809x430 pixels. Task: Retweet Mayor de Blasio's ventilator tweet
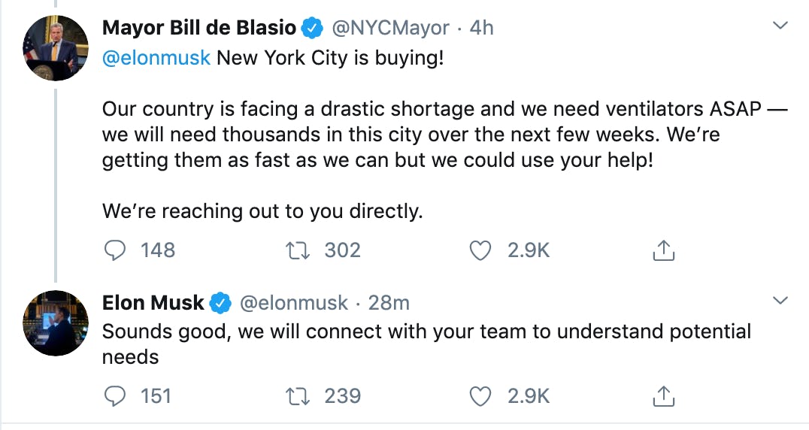298,250
